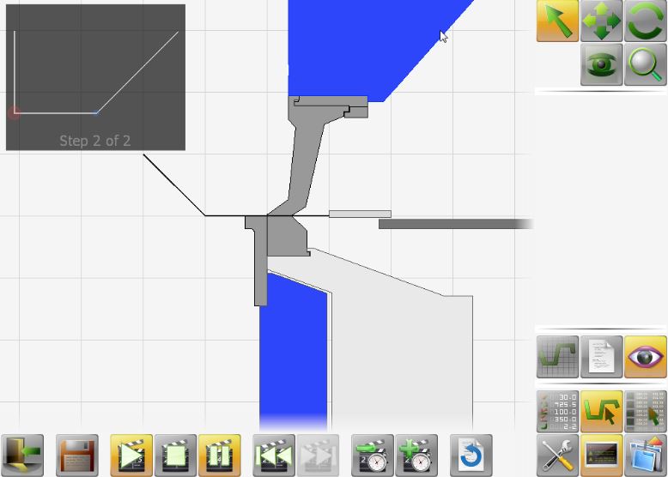Activate the pan move arrows tool
The width and height of the screenshot is (668, 477).
[602, 21]
